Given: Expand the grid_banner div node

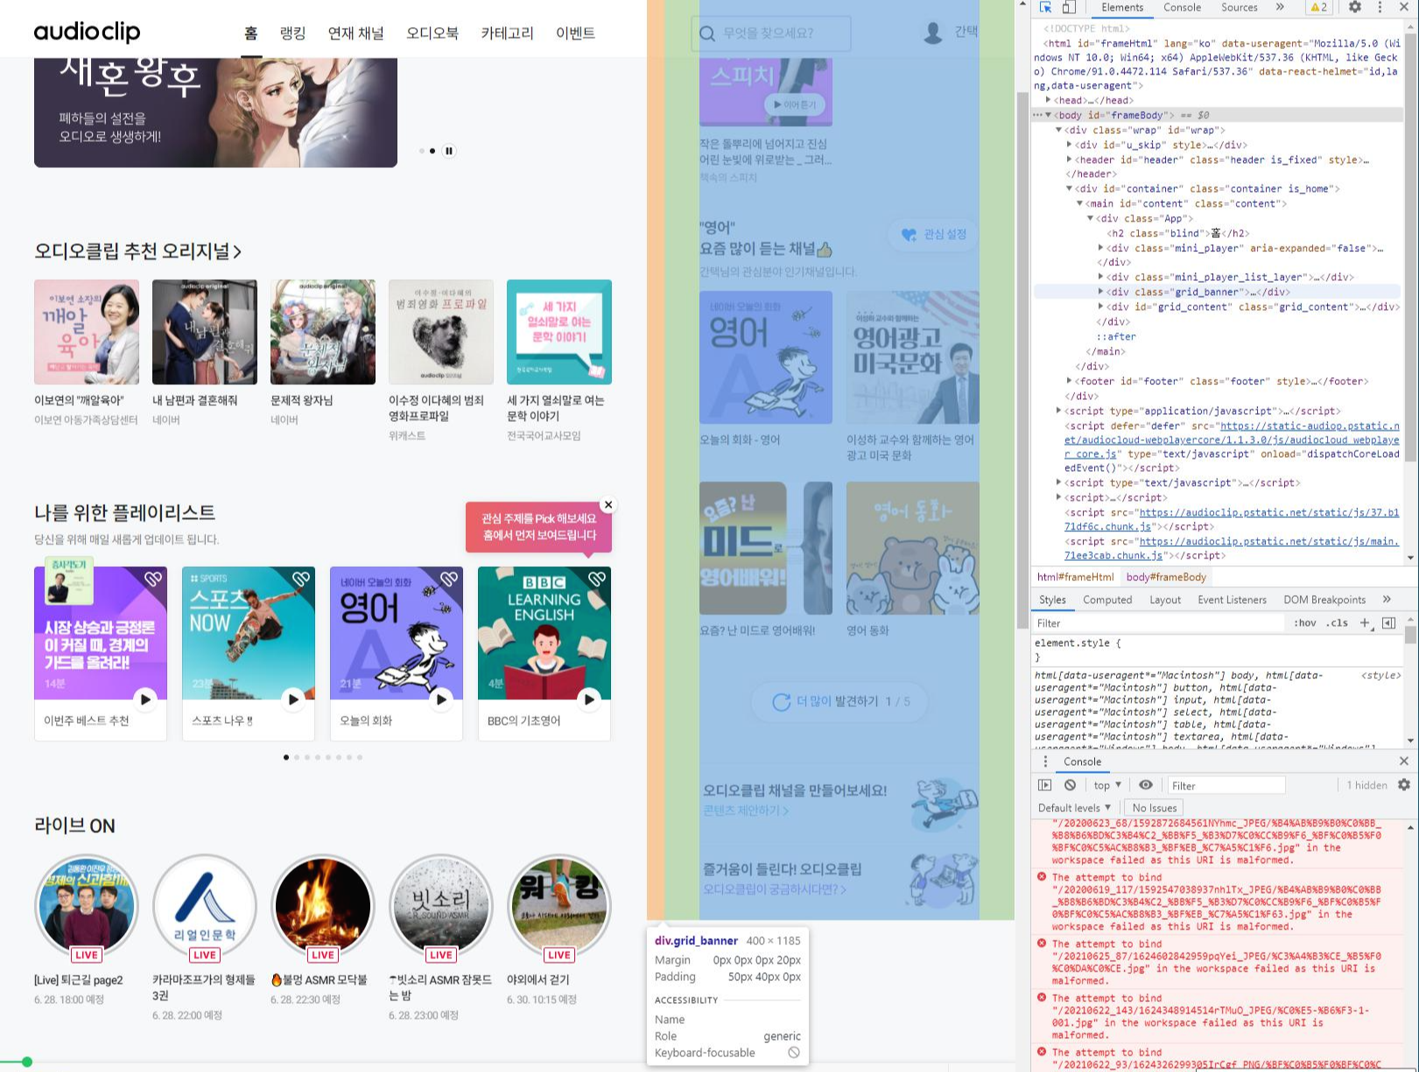Looking at the screenshot, I should pos(1100,291).
